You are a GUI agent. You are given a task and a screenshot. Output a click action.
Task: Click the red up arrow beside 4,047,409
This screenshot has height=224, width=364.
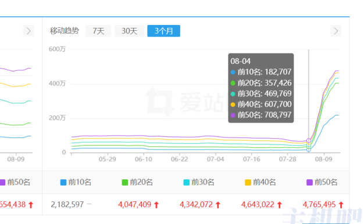156,205
